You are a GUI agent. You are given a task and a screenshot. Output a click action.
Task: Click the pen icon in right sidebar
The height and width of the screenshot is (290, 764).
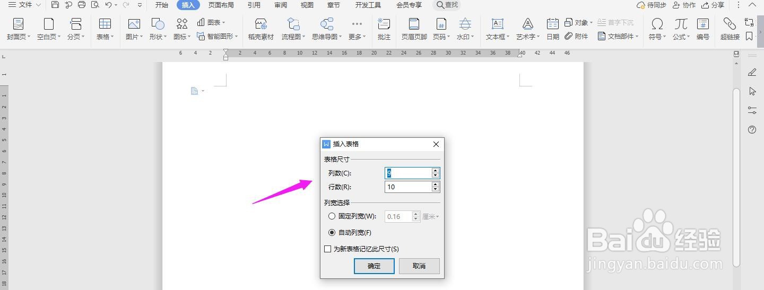coord(752,72)
